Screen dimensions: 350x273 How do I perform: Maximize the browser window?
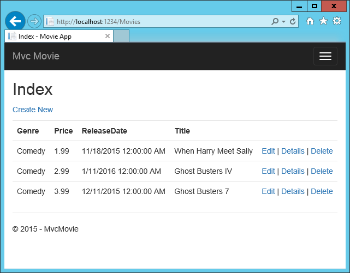(x=315, y=6)
